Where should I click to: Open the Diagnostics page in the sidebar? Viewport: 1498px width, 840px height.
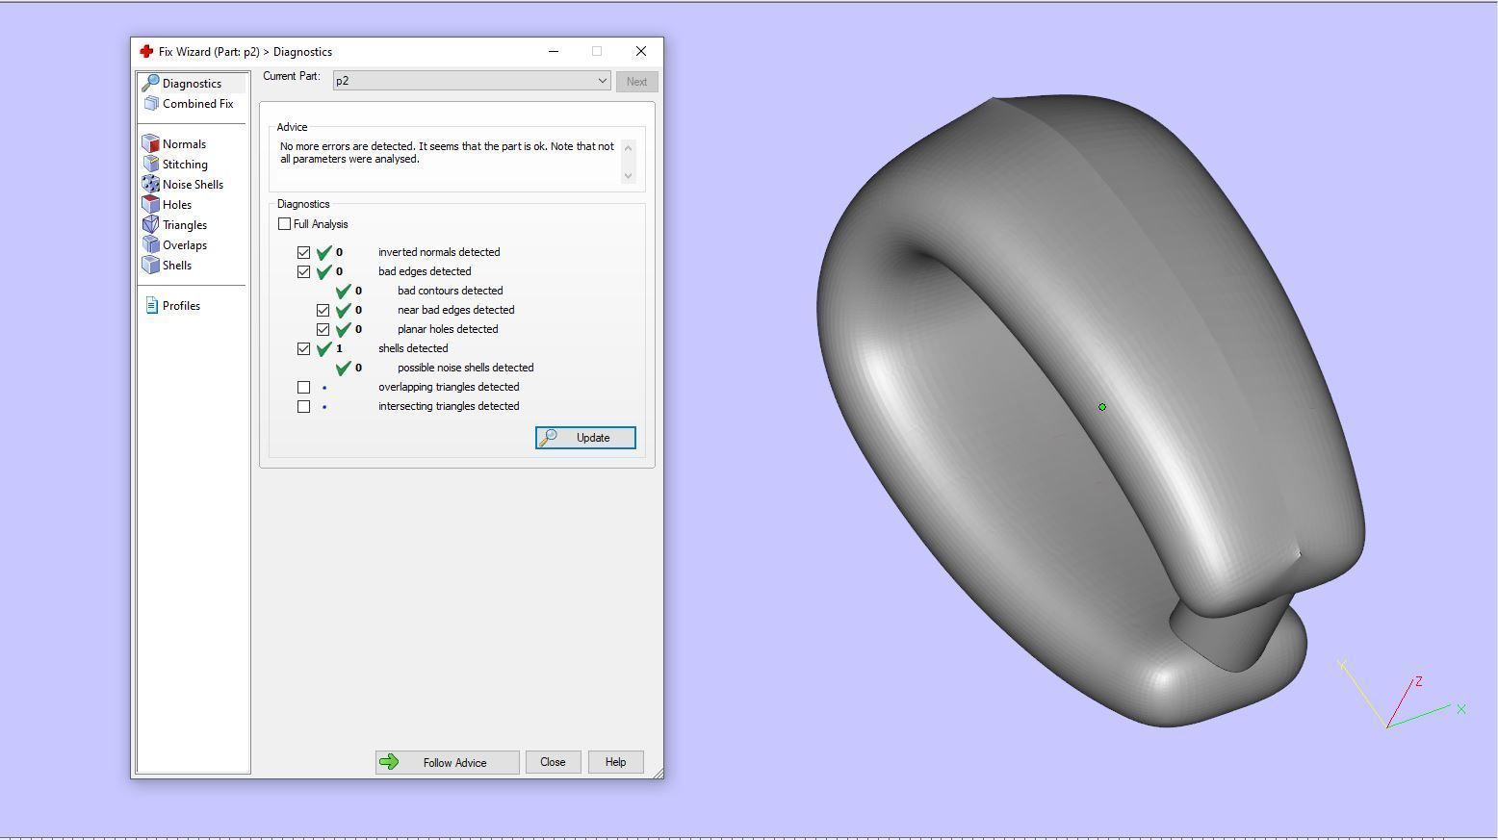tap(192, 84)
